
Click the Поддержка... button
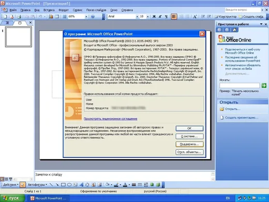[x=189, y=144]
